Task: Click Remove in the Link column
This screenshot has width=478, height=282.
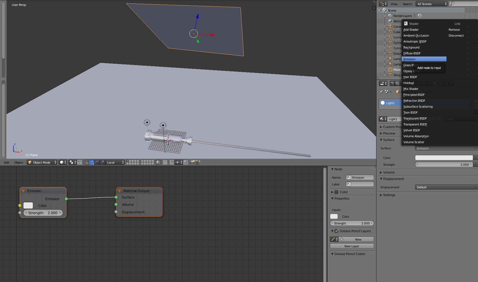Action: pyautogui.click(x=454, y=30)
